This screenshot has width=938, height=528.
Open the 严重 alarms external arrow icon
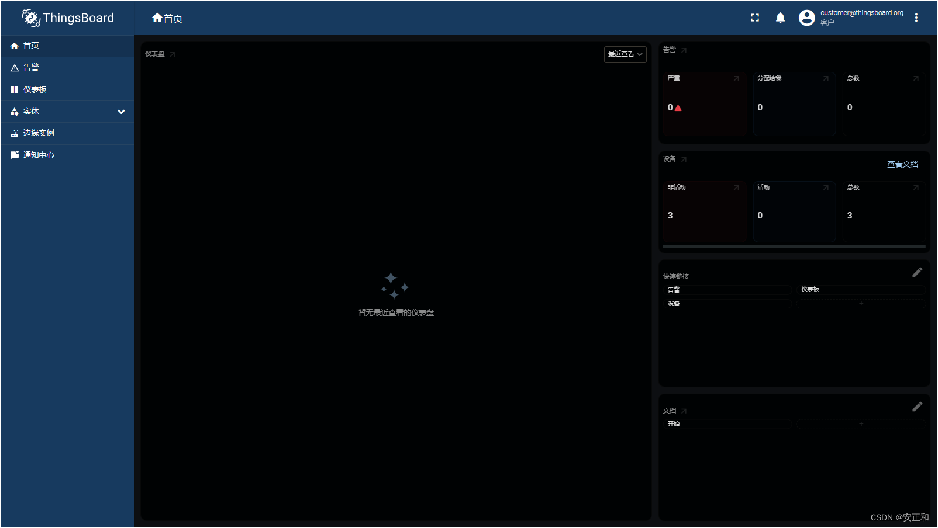[736, 78]
